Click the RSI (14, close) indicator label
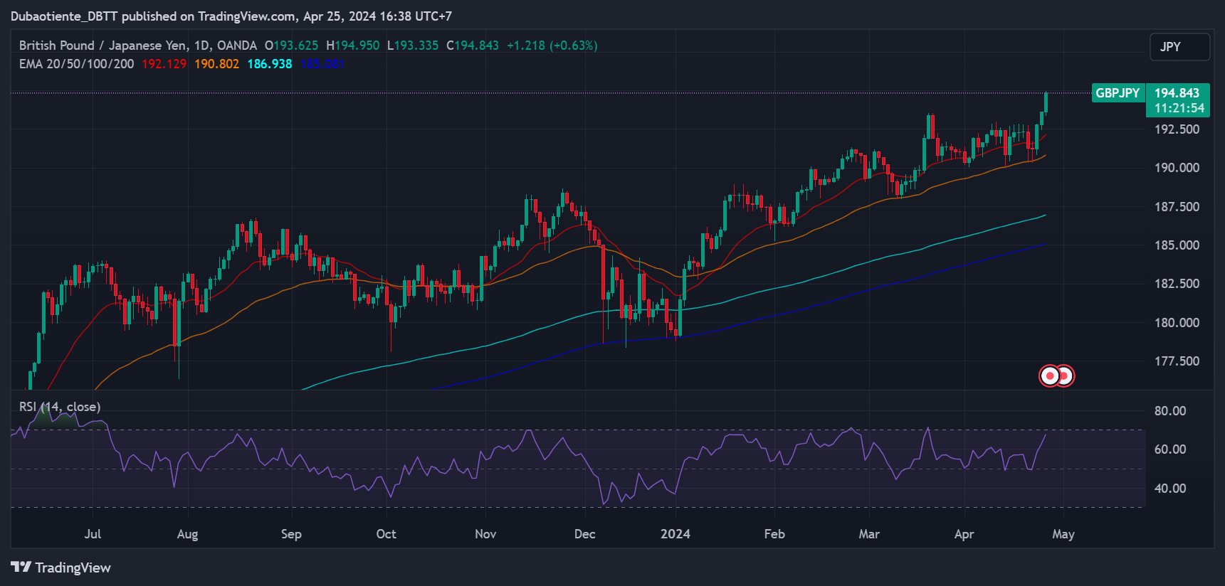 pyautogui.click(x=60, y=407)
